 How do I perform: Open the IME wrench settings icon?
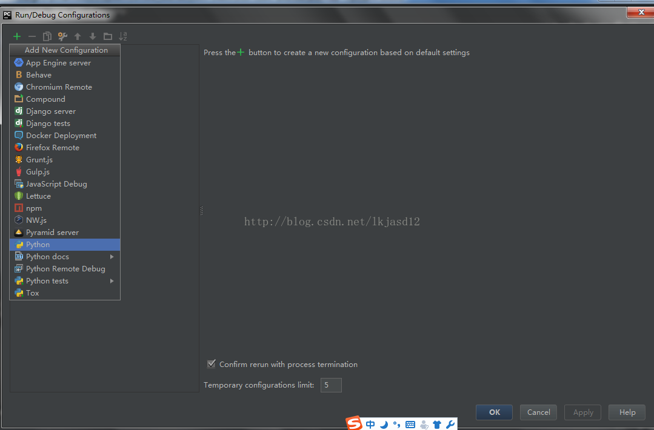(x=450, y=425)
